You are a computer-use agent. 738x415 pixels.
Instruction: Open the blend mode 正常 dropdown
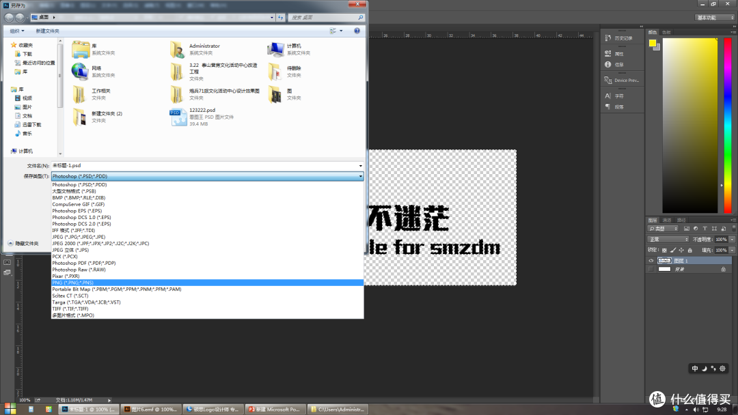coord(668,239)
